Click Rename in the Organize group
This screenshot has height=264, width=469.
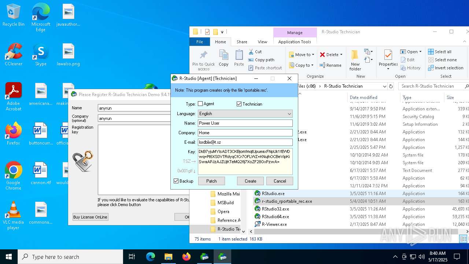point(330,65)
